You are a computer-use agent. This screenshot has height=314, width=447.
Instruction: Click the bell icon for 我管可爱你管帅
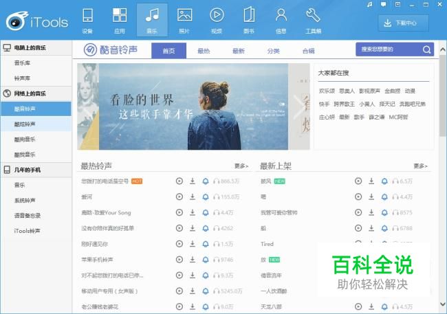(384, 212)
